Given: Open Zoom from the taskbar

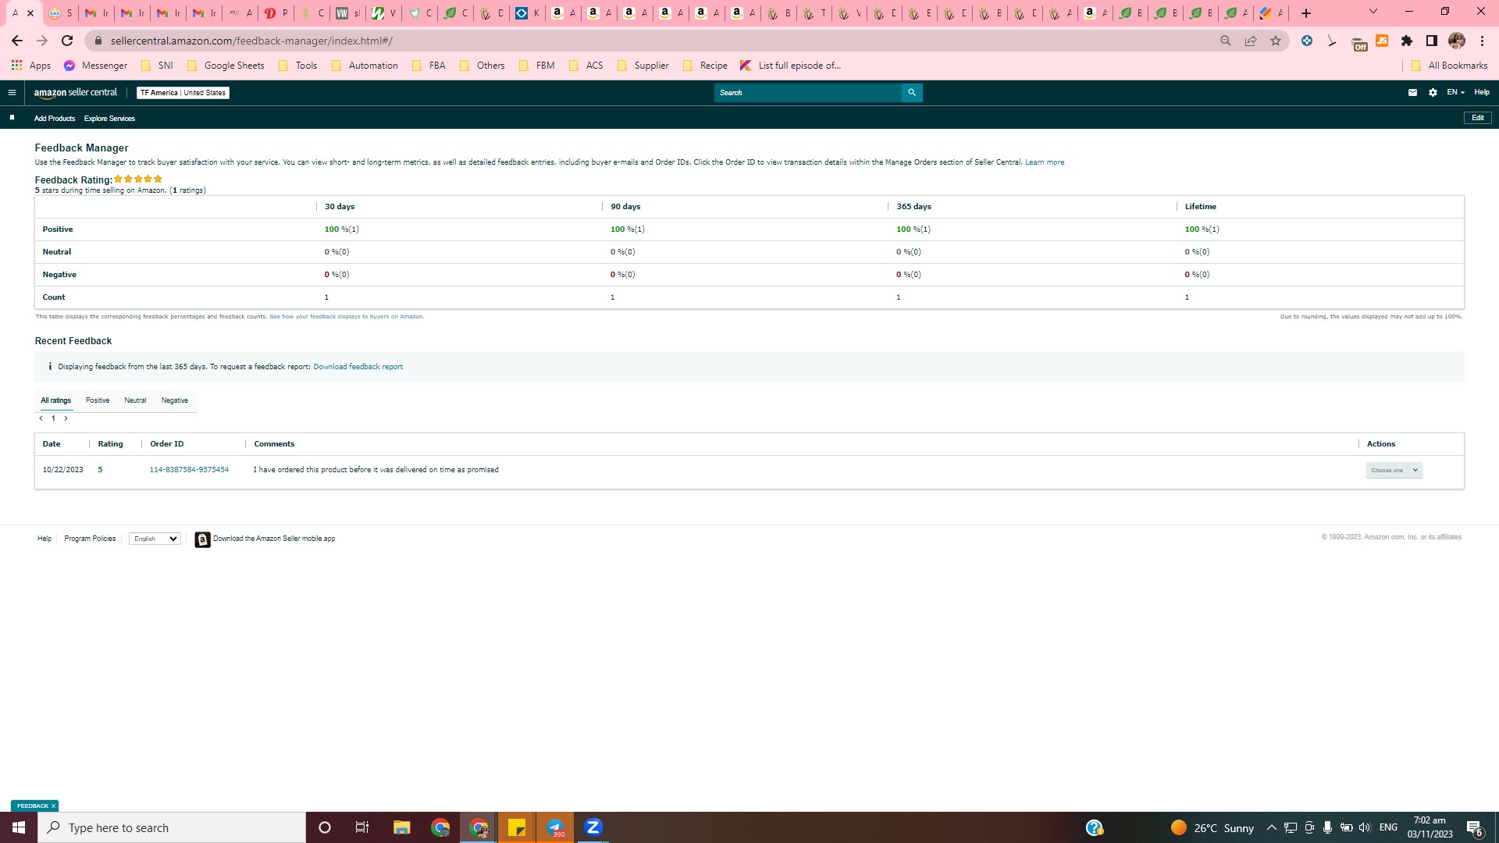Looking at the screenshot, I should (593, 827).
